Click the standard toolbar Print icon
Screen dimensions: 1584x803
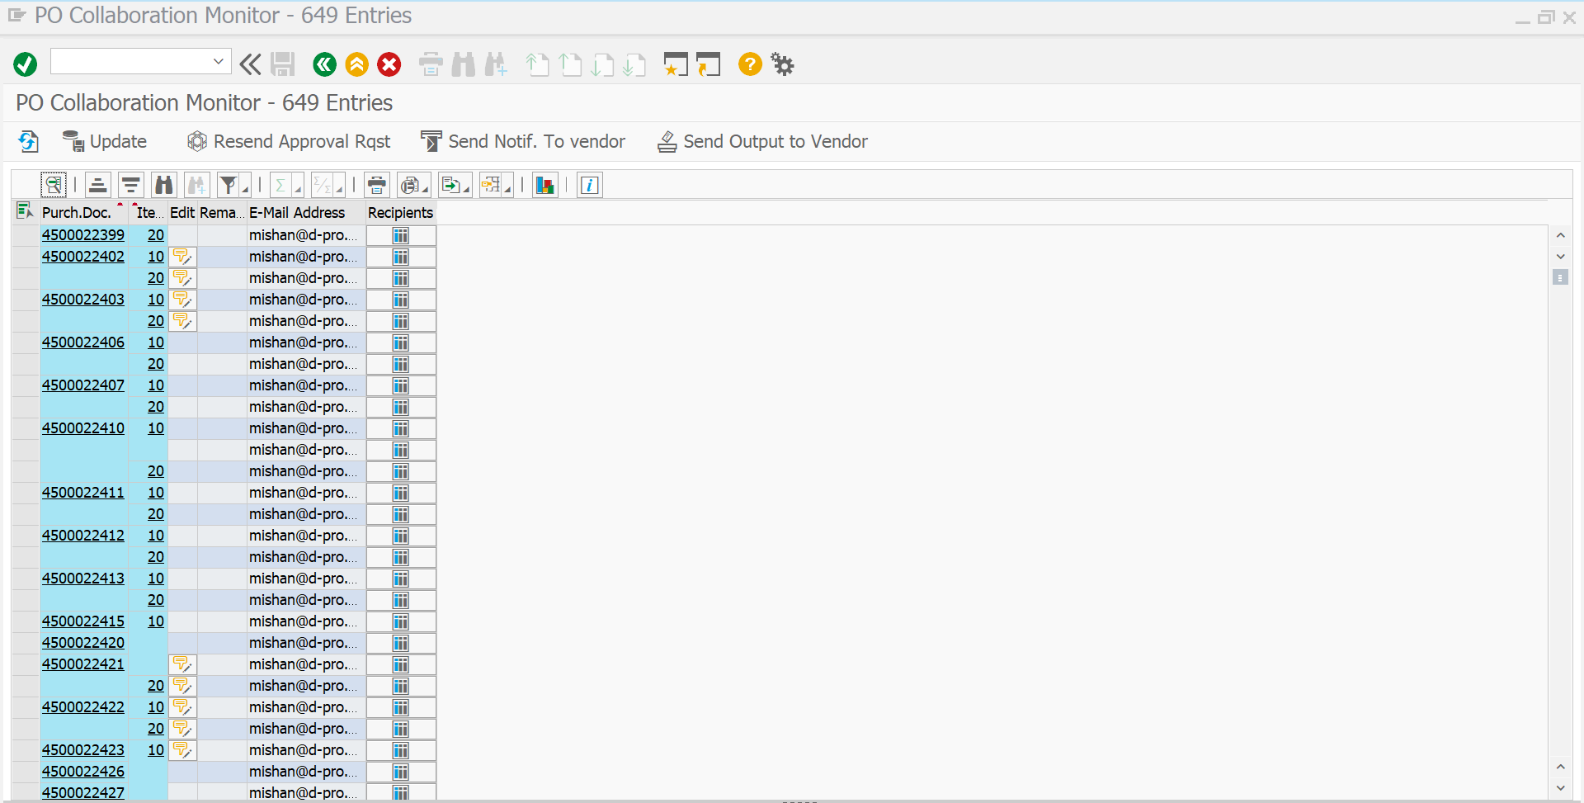pos(431,64)
